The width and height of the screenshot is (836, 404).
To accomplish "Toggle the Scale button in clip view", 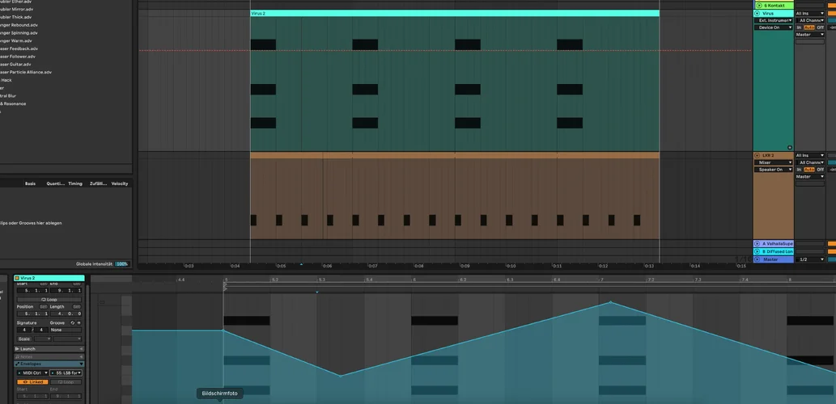I will (x=24, y=339).
